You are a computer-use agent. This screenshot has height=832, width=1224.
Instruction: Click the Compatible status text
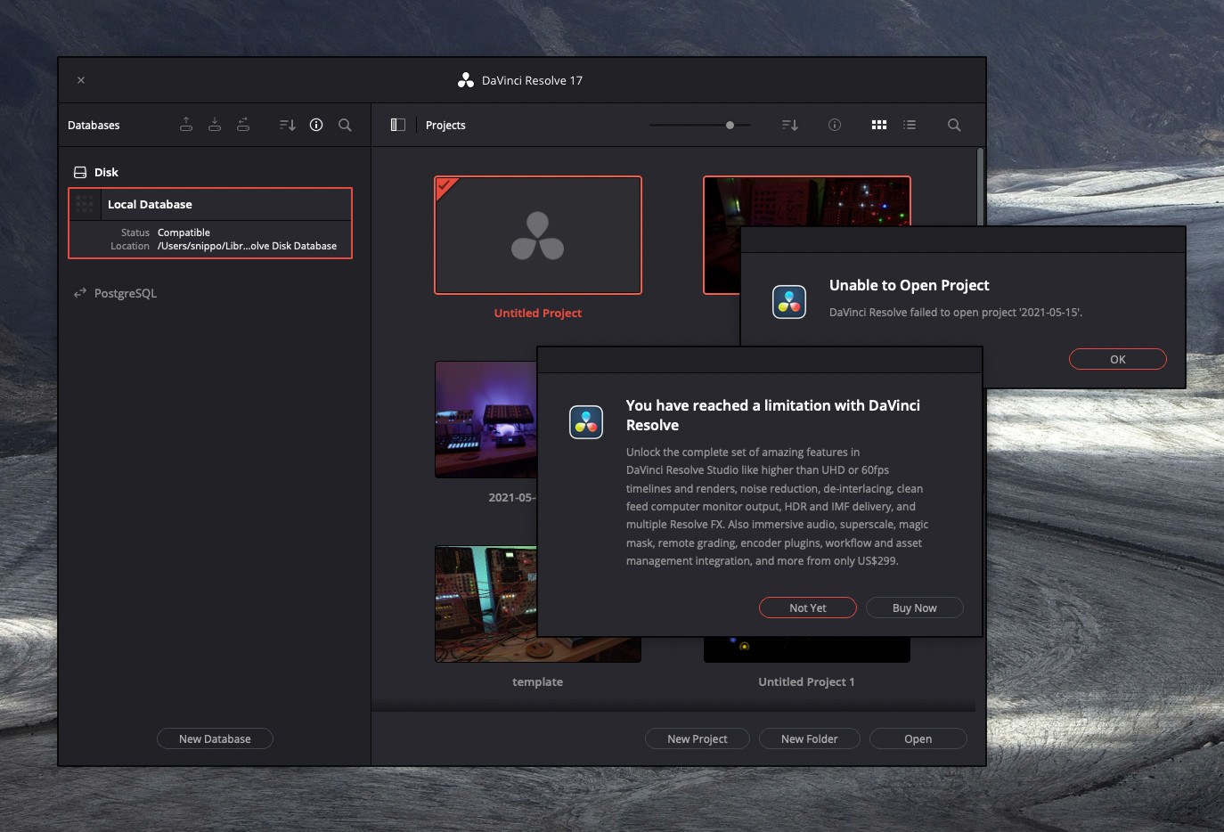point(184,232)
